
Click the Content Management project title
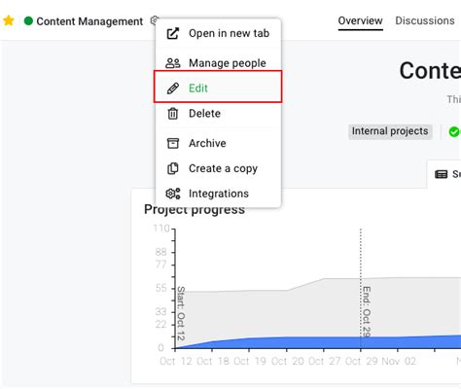89,21
